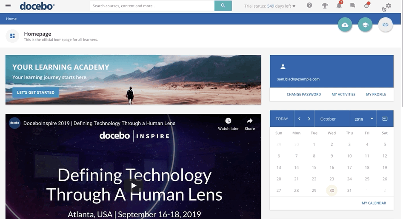
Task: Click the cloud upload round button
Action: click(345, 25)
